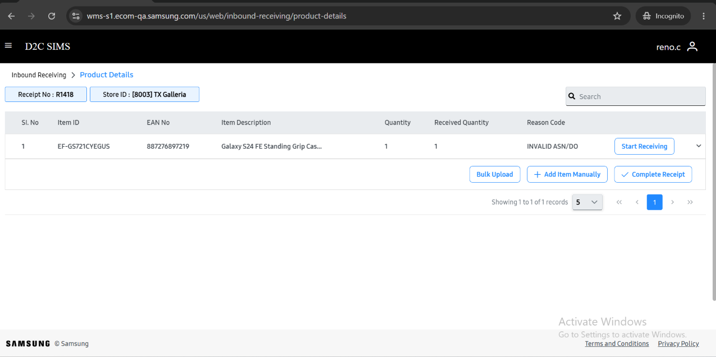This screenshot has width=716, height=357.
Task: Click the Product Details breadcrumb
Action: [x=107, y=75]
